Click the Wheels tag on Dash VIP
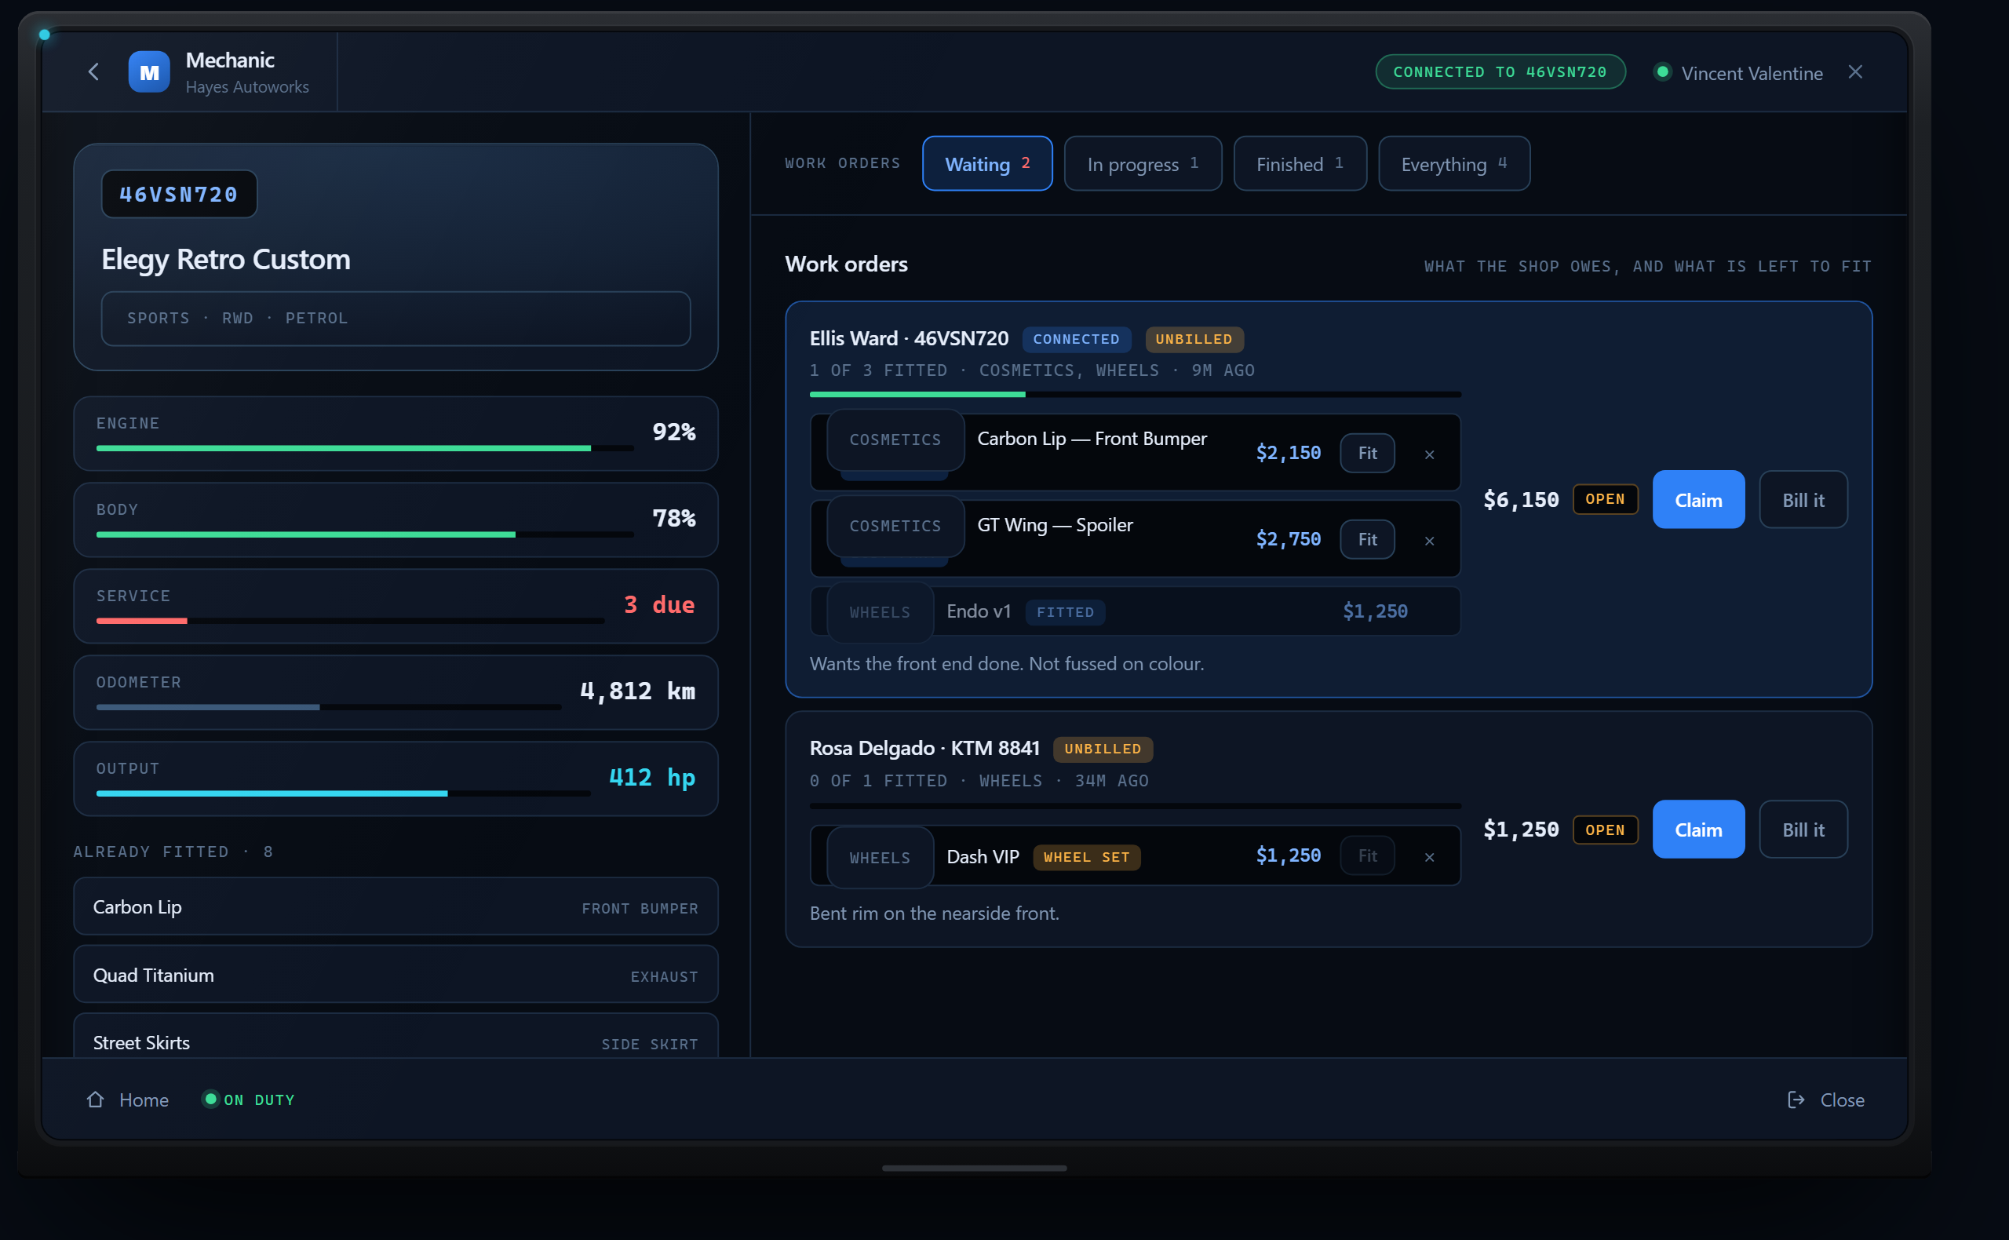The width and height of the screenshot is (2009, 1240). (880, 857)
